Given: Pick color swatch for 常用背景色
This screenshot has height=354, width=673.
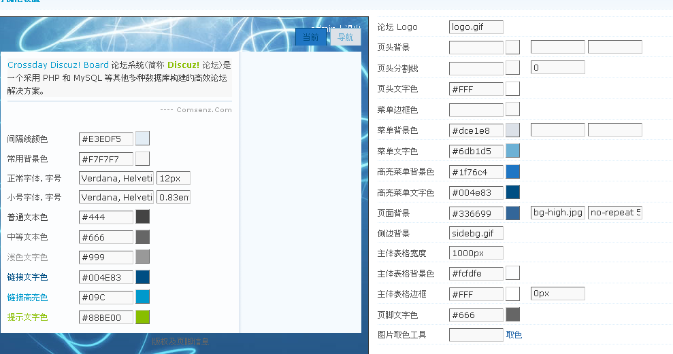Looking at the screenshot, I should [x=142, y=158].
